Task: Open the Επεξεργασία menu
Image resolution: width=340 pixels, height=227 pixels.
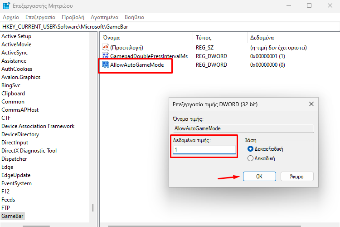Action: point(40,17)
